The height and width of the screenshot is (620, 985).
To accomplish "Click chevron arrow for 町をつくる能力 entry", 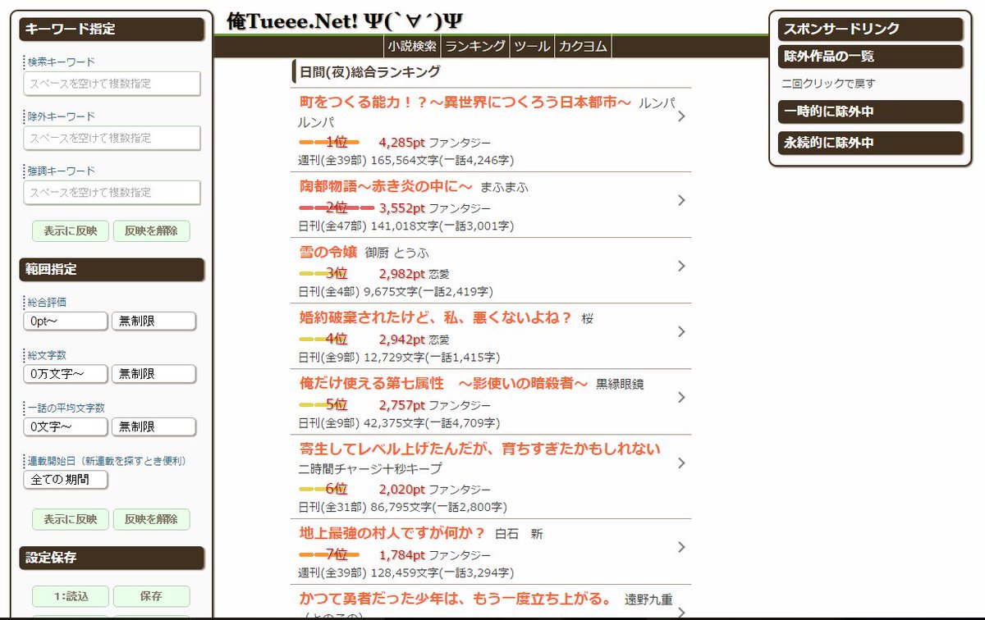I will point(681,116).
